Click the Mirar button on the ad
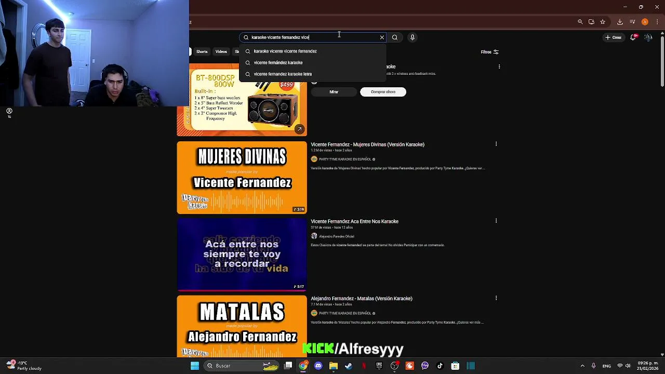 pyautogui.click(x=334, y=92)
